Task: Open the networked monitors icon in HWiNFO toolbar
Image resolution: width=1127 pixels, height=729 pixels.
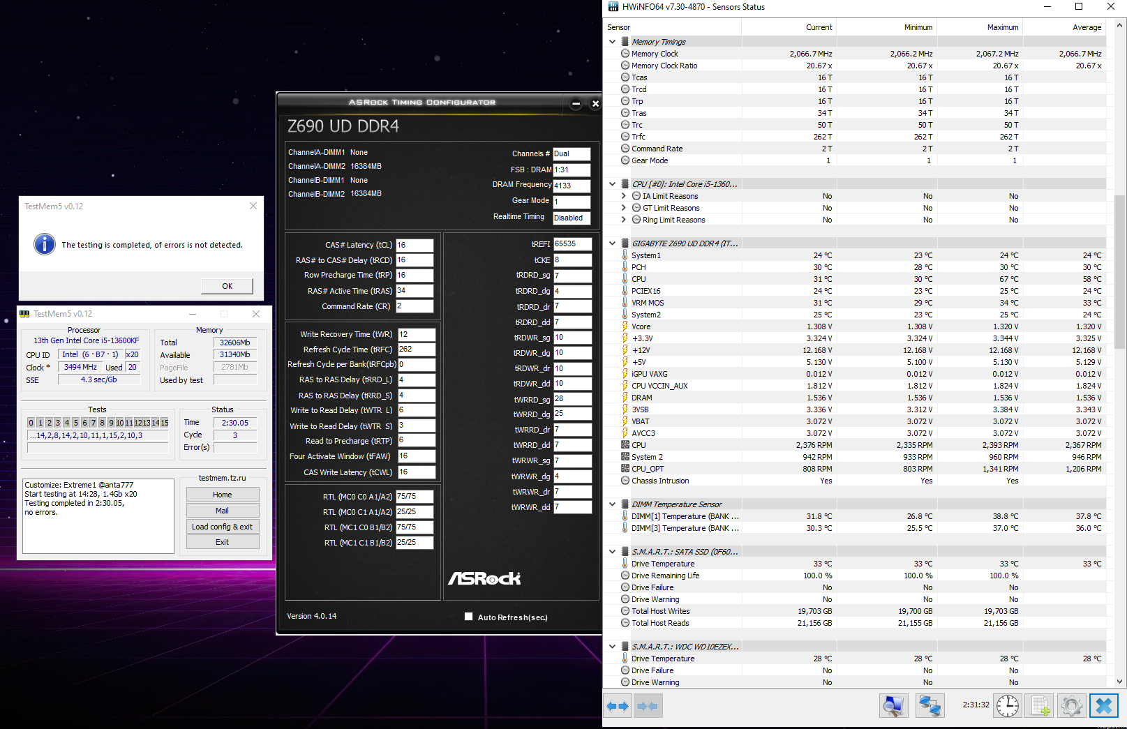Action: click(x=930, y=706)
